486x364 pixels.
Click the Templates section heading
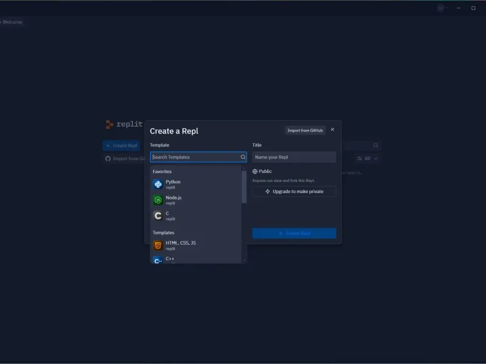click(x=163, y=233)
